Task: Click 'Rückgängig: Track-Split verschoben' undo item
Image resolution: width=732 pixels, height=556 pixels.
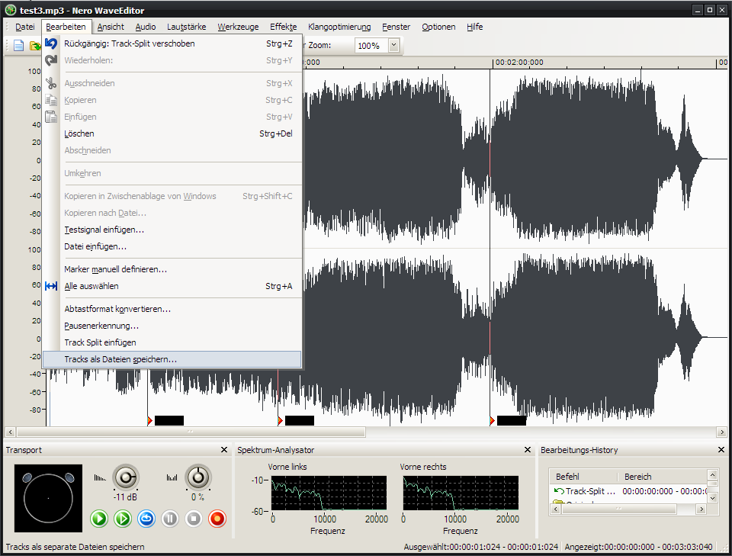Action: tap(130, 43)
